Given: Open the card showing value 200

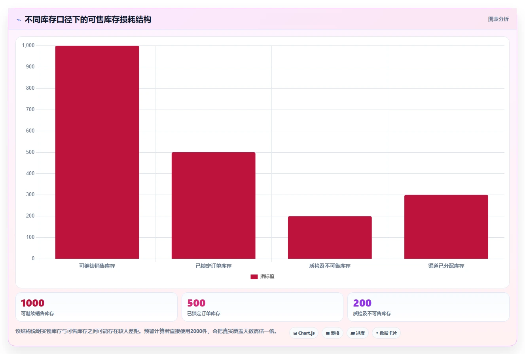Looking at the screenshot, I should tap(428, 307).
